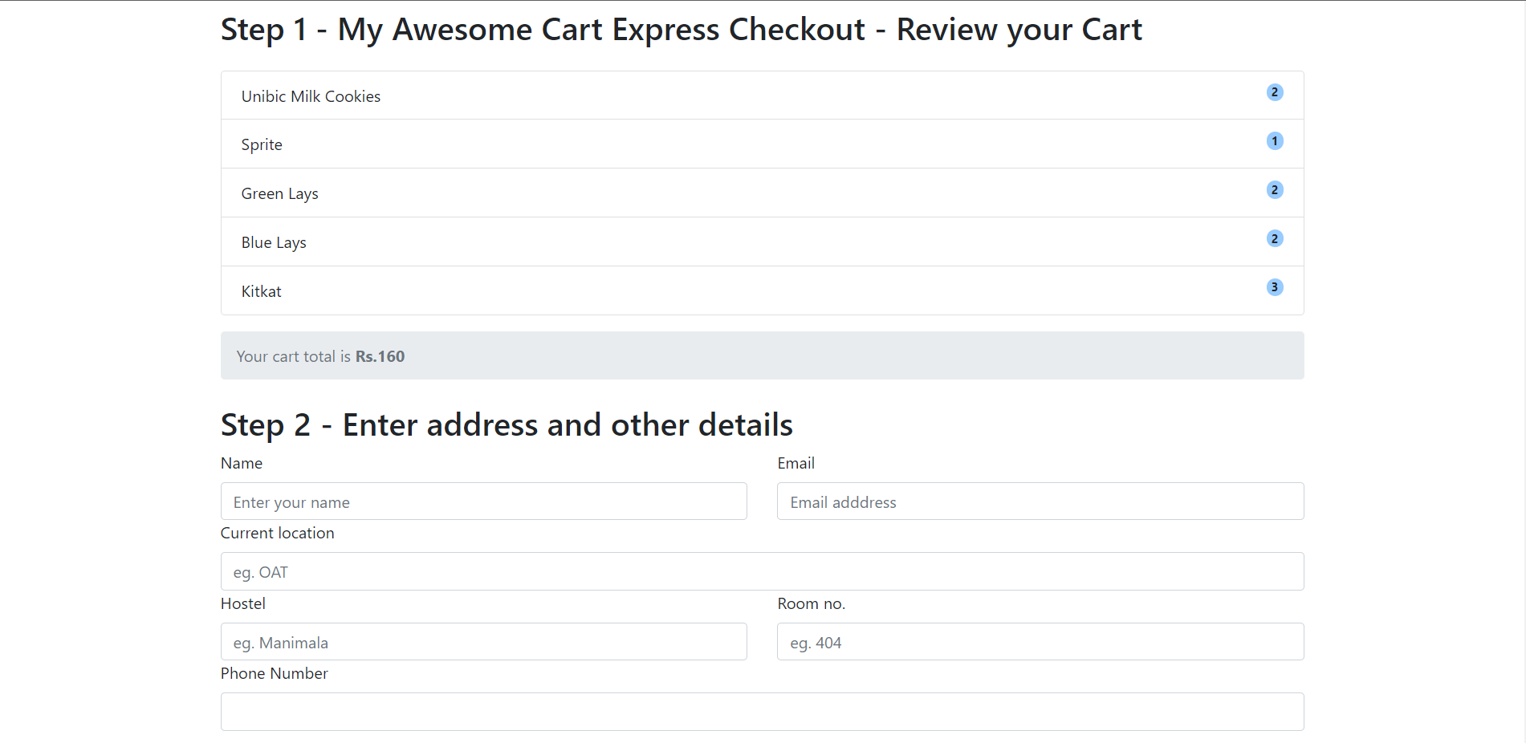Image resolution: width=1526 pixels, height=743 pixels.
Task: Select the Sprite cart item text
Action: (262, 144)
